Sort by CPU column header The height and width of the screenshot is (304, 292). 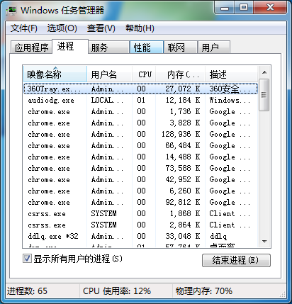point(144,74)
